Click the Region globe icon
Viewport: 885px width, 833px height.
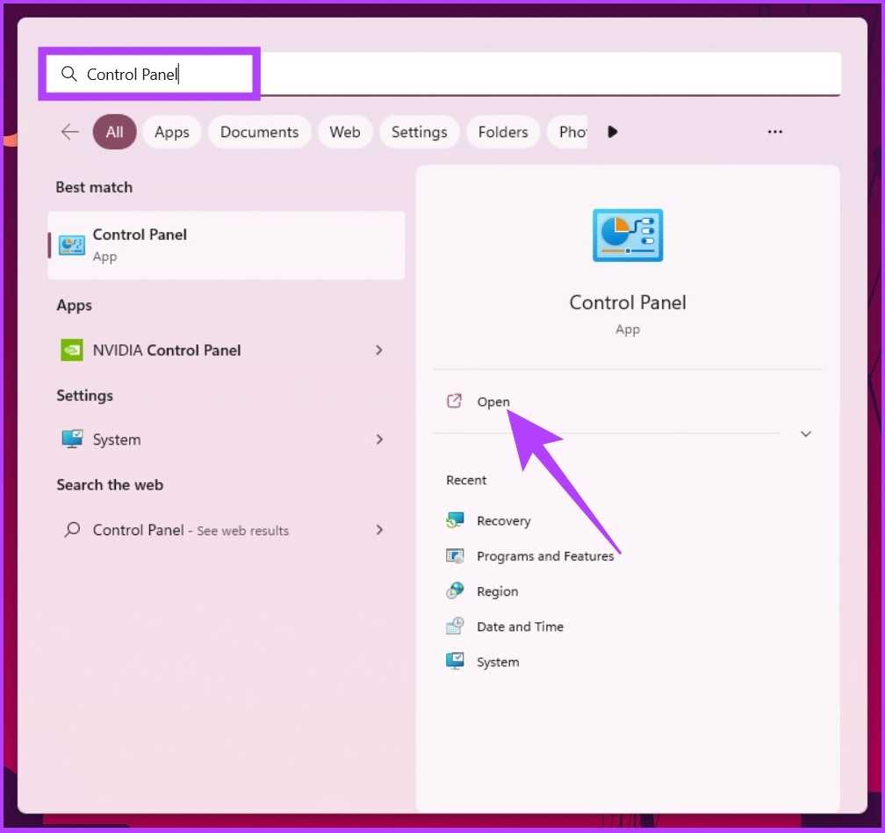pos(455,590)
